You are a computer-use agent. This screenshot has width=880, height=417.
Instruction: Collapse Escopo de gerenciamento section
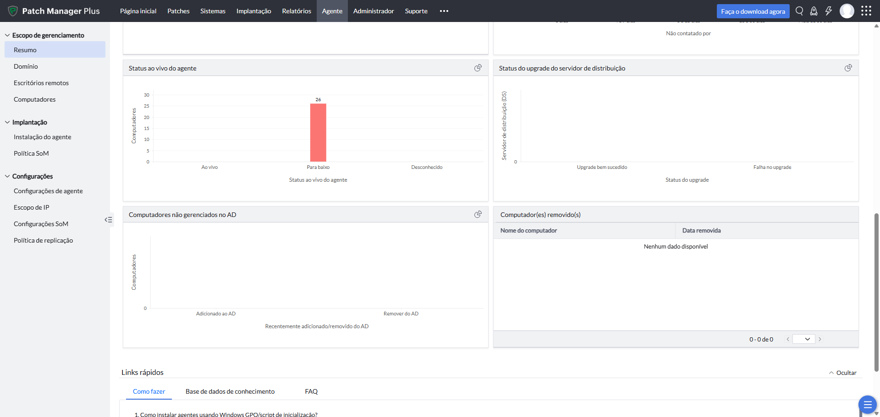[7, 35]
